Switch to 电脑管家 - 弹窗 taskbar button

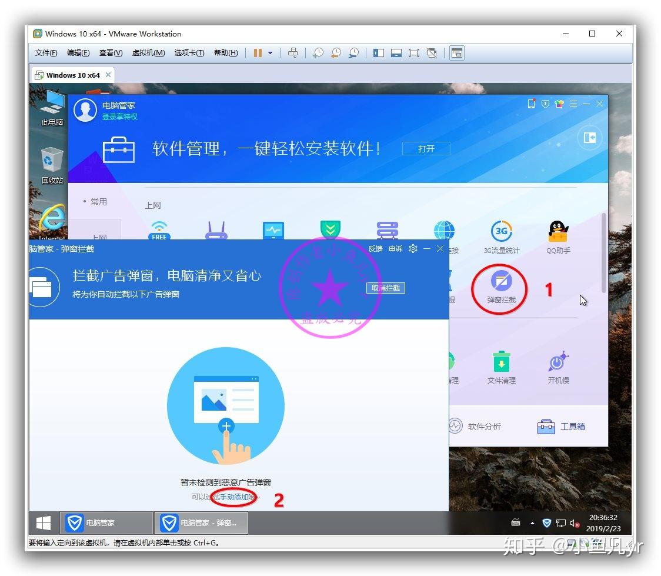click(x=201, y=523)
